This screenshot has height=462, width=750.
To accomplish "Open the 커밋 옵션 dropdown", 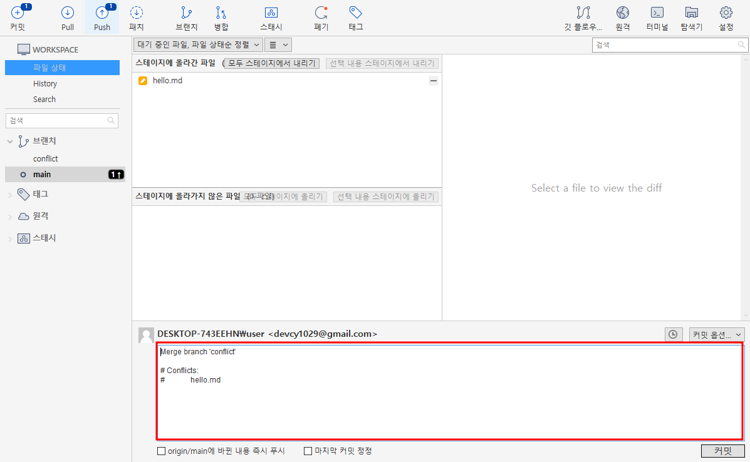I will 717,334.
